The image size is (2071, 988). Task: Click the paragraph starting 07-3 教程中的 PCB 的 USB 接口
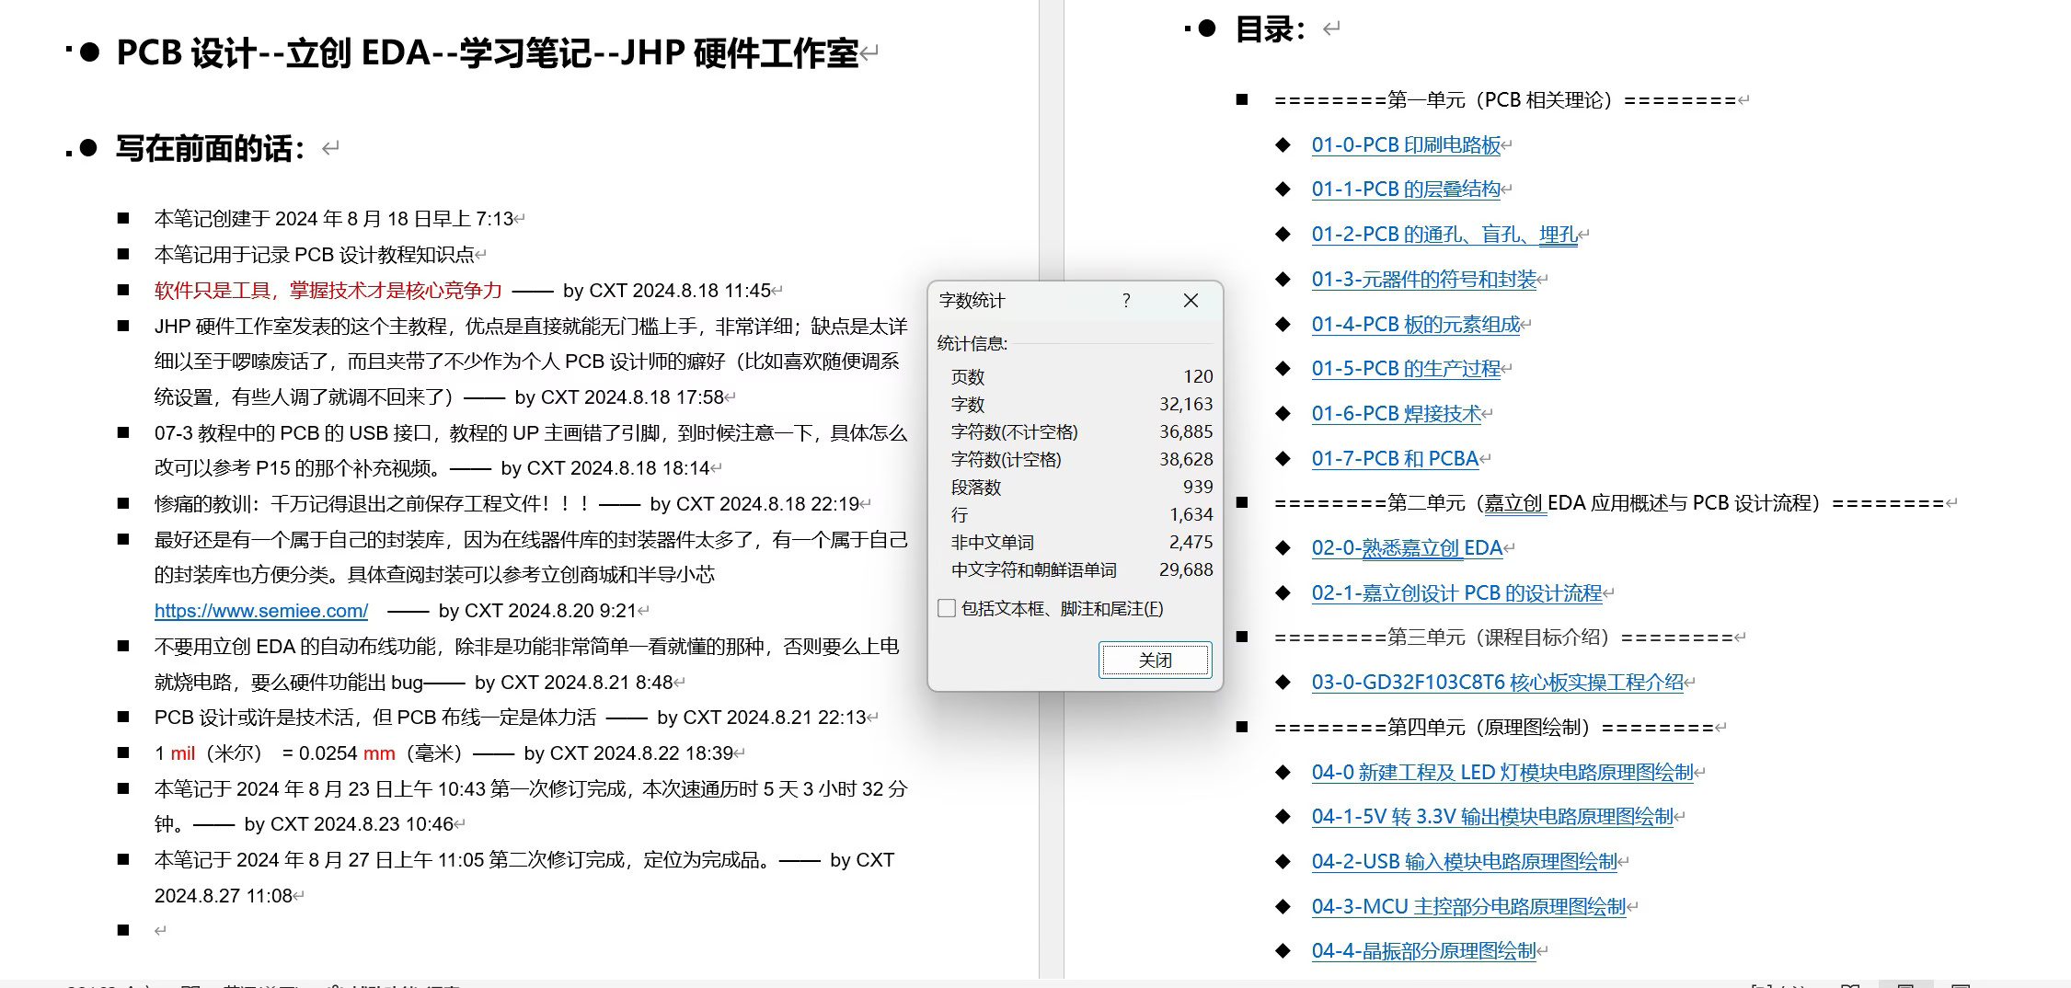pyautogui.click(x=531, y=450)
